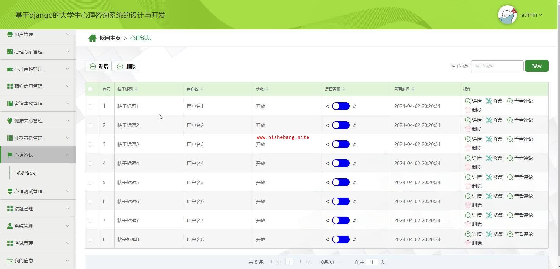Click the share icon in row 5
The height and width of the screenshot is (269, 560).
[327, 183]
